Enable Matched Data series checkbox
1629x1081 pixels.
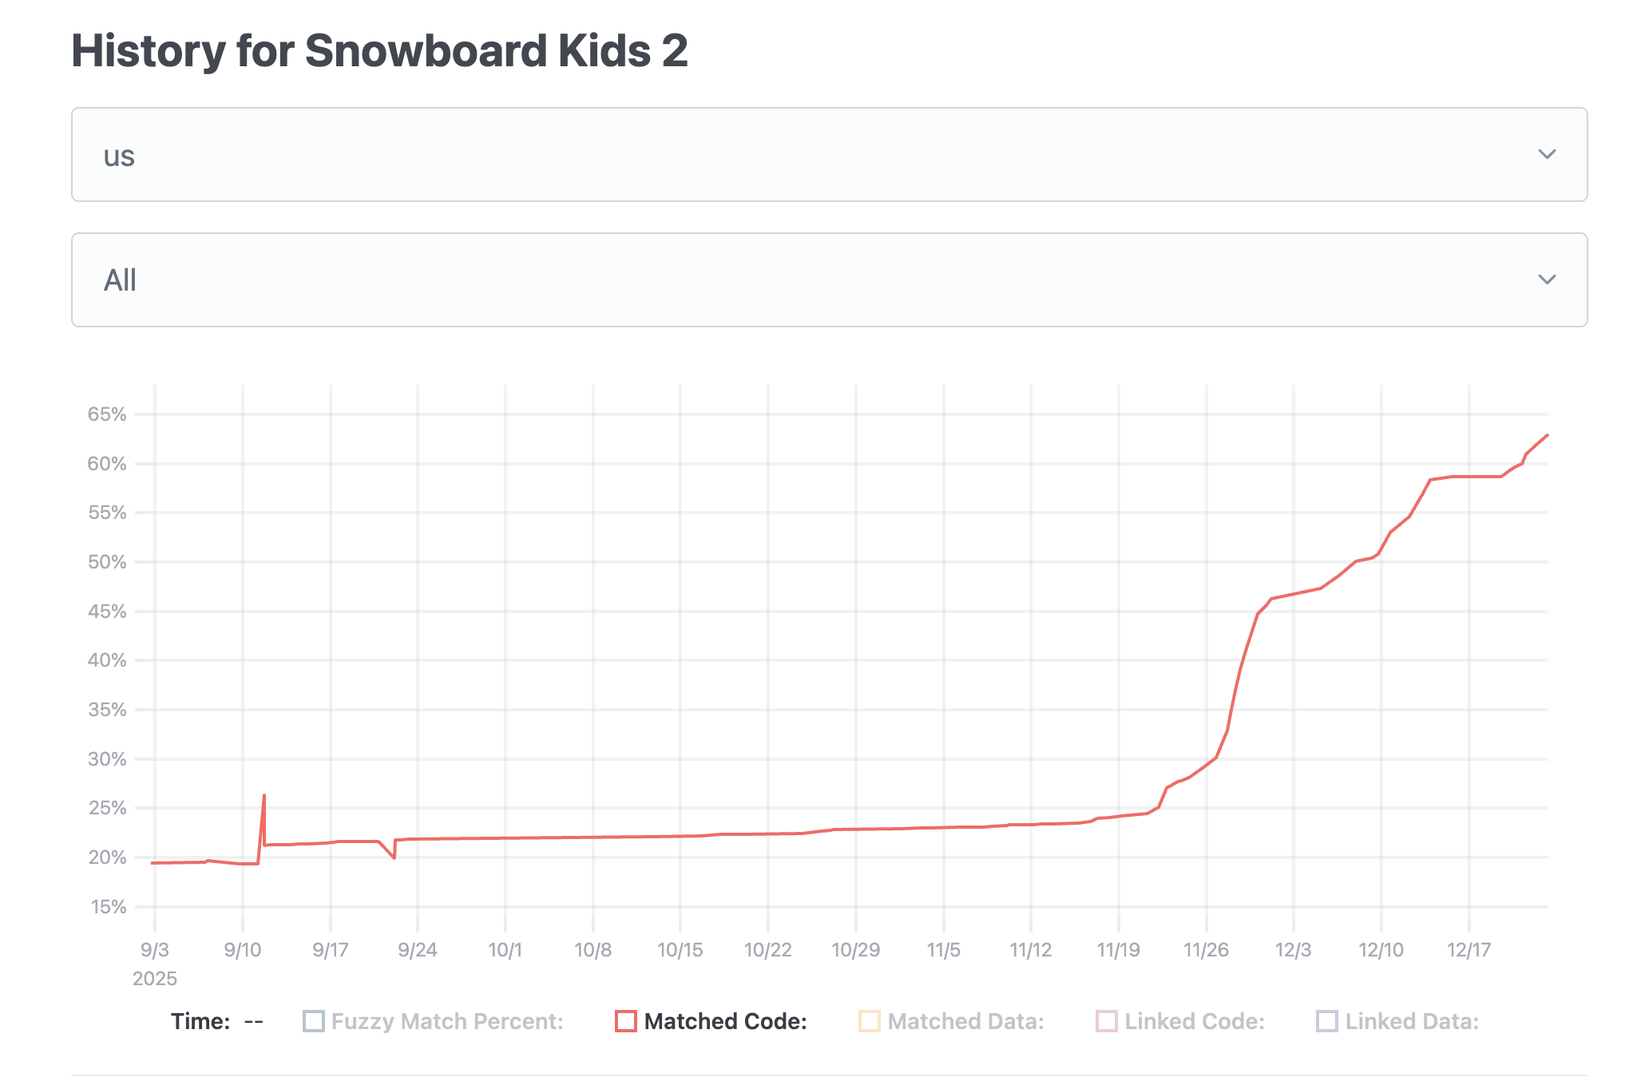click(869, 1021)
